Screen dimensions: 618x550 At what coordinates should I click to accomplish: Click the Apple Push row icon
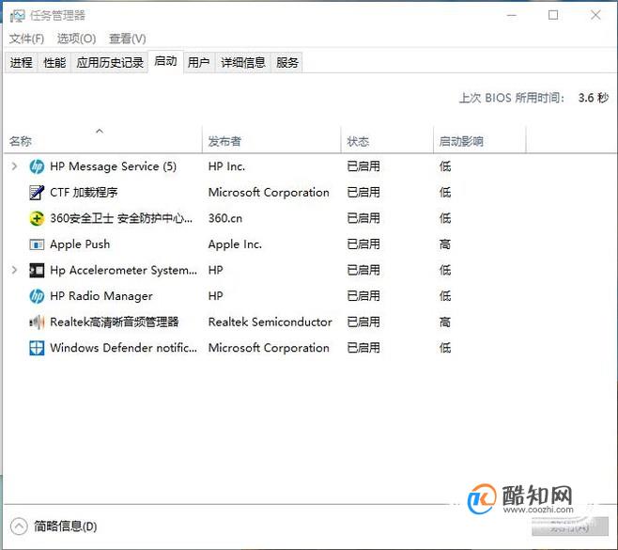[x=37, y=244]
